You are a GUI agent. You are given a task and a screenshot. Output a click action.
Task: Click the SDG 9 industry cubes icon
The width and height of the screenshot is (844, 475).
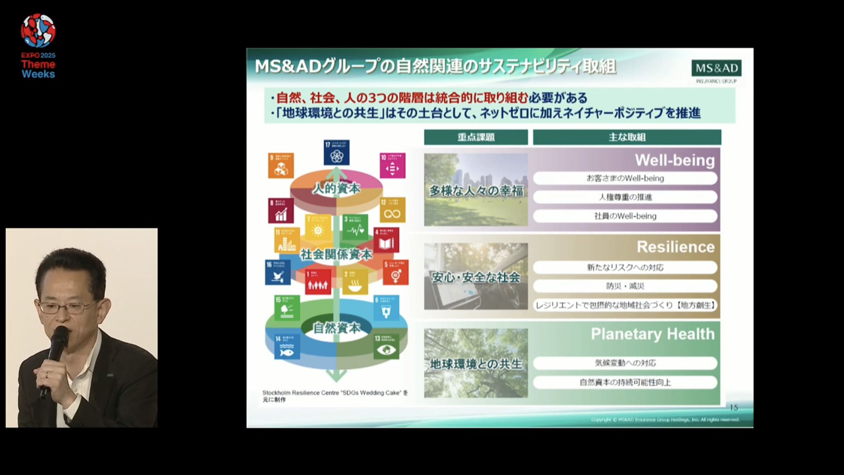pos(281,165)
